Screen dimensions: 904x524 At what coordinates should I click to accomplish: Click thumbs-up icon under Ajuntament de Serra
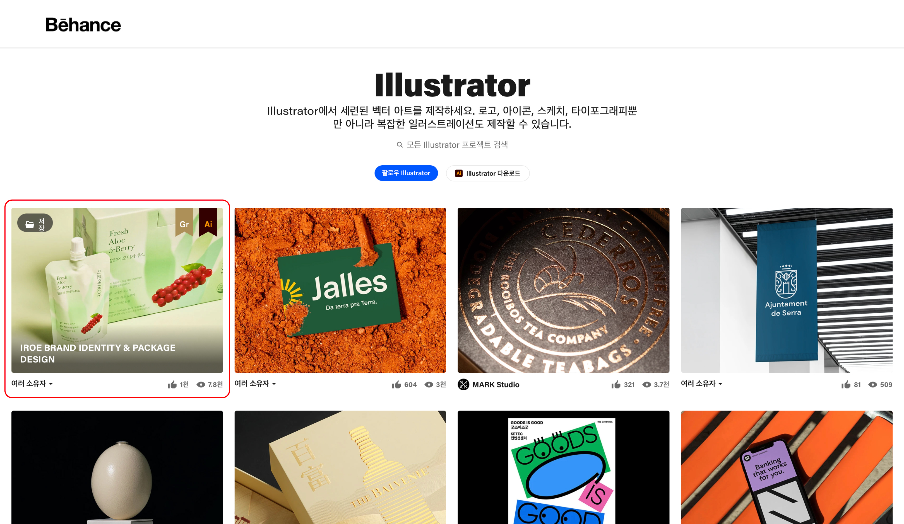click(x=846, y=385)
